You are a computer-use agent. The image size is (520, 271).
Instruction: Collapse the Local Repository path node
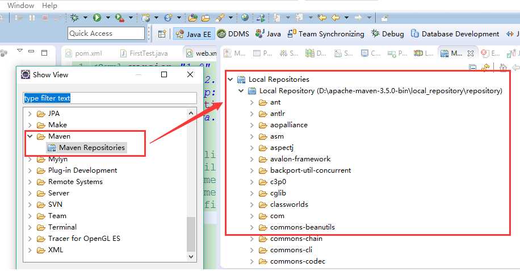pos(241,90)
